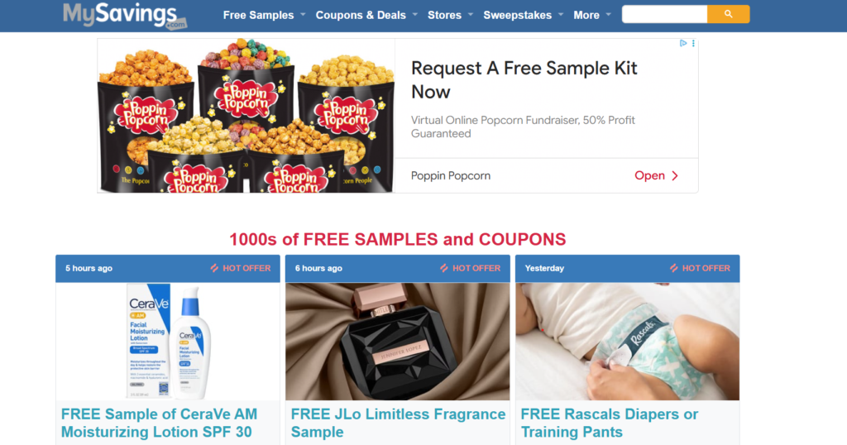Expand the Stores dropdown arrow
Viewport: 847px width, 445px height.
coord(471,15)
